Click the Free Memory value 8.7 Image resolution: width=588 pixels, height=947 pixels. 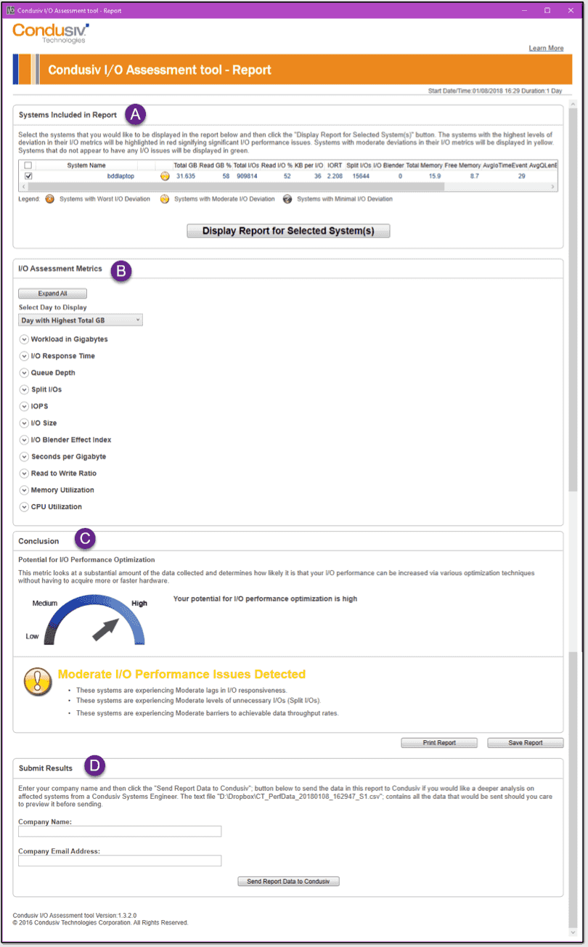474,176
